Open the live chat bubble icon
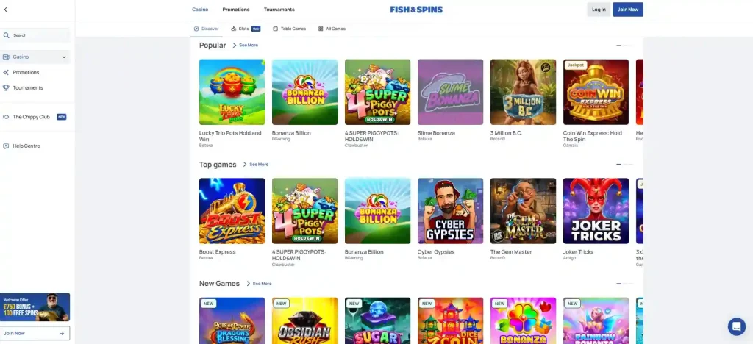753x344 pixels. pos(736,327)
